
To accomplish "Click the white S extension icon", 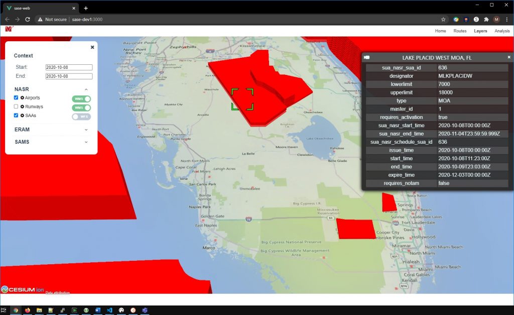I will 476,20.
